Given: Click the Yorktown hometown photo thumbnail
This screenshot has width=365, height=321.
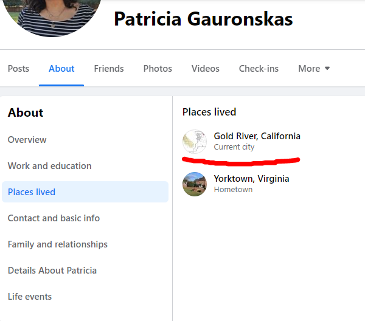Looking at the screenshot, I should [195, 184].
